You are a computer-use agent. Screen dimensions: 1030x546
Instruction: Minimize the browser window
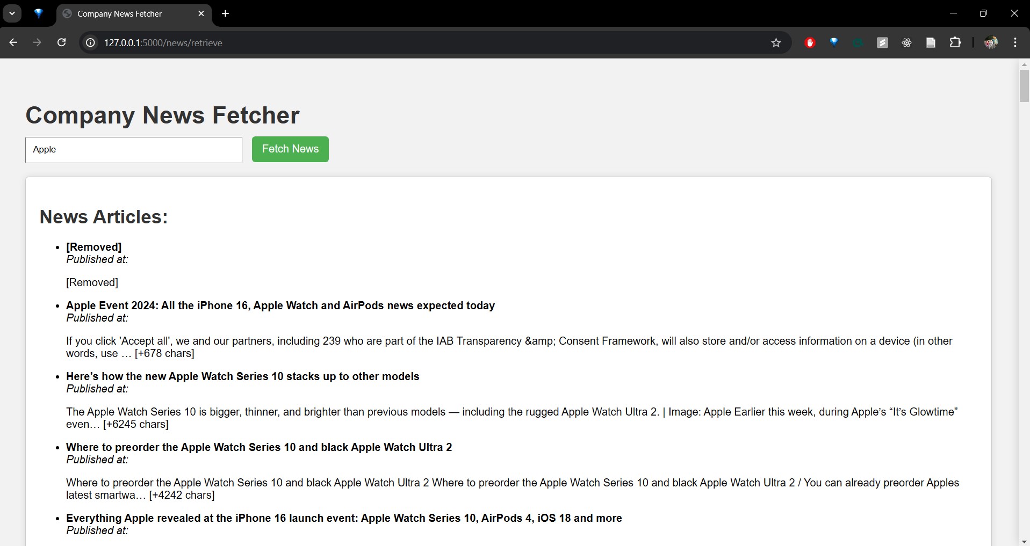[x=953, y=13]
